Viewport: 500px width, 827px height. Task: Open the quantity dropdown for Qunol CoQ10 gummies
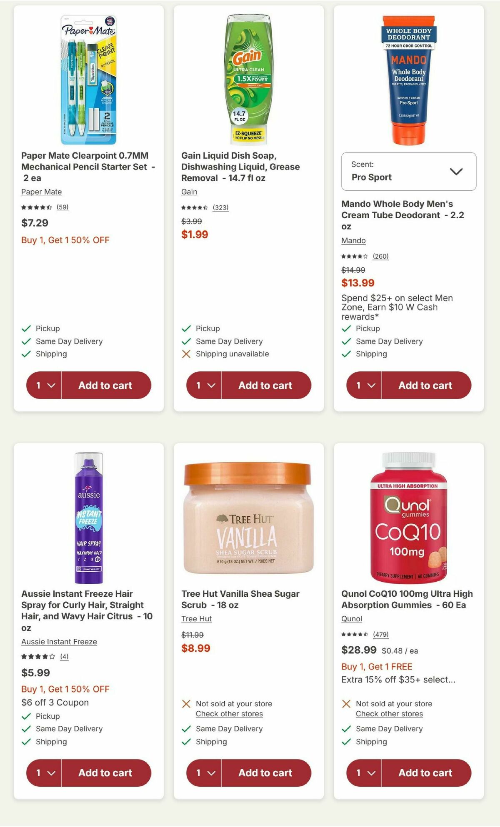[363, 773]
